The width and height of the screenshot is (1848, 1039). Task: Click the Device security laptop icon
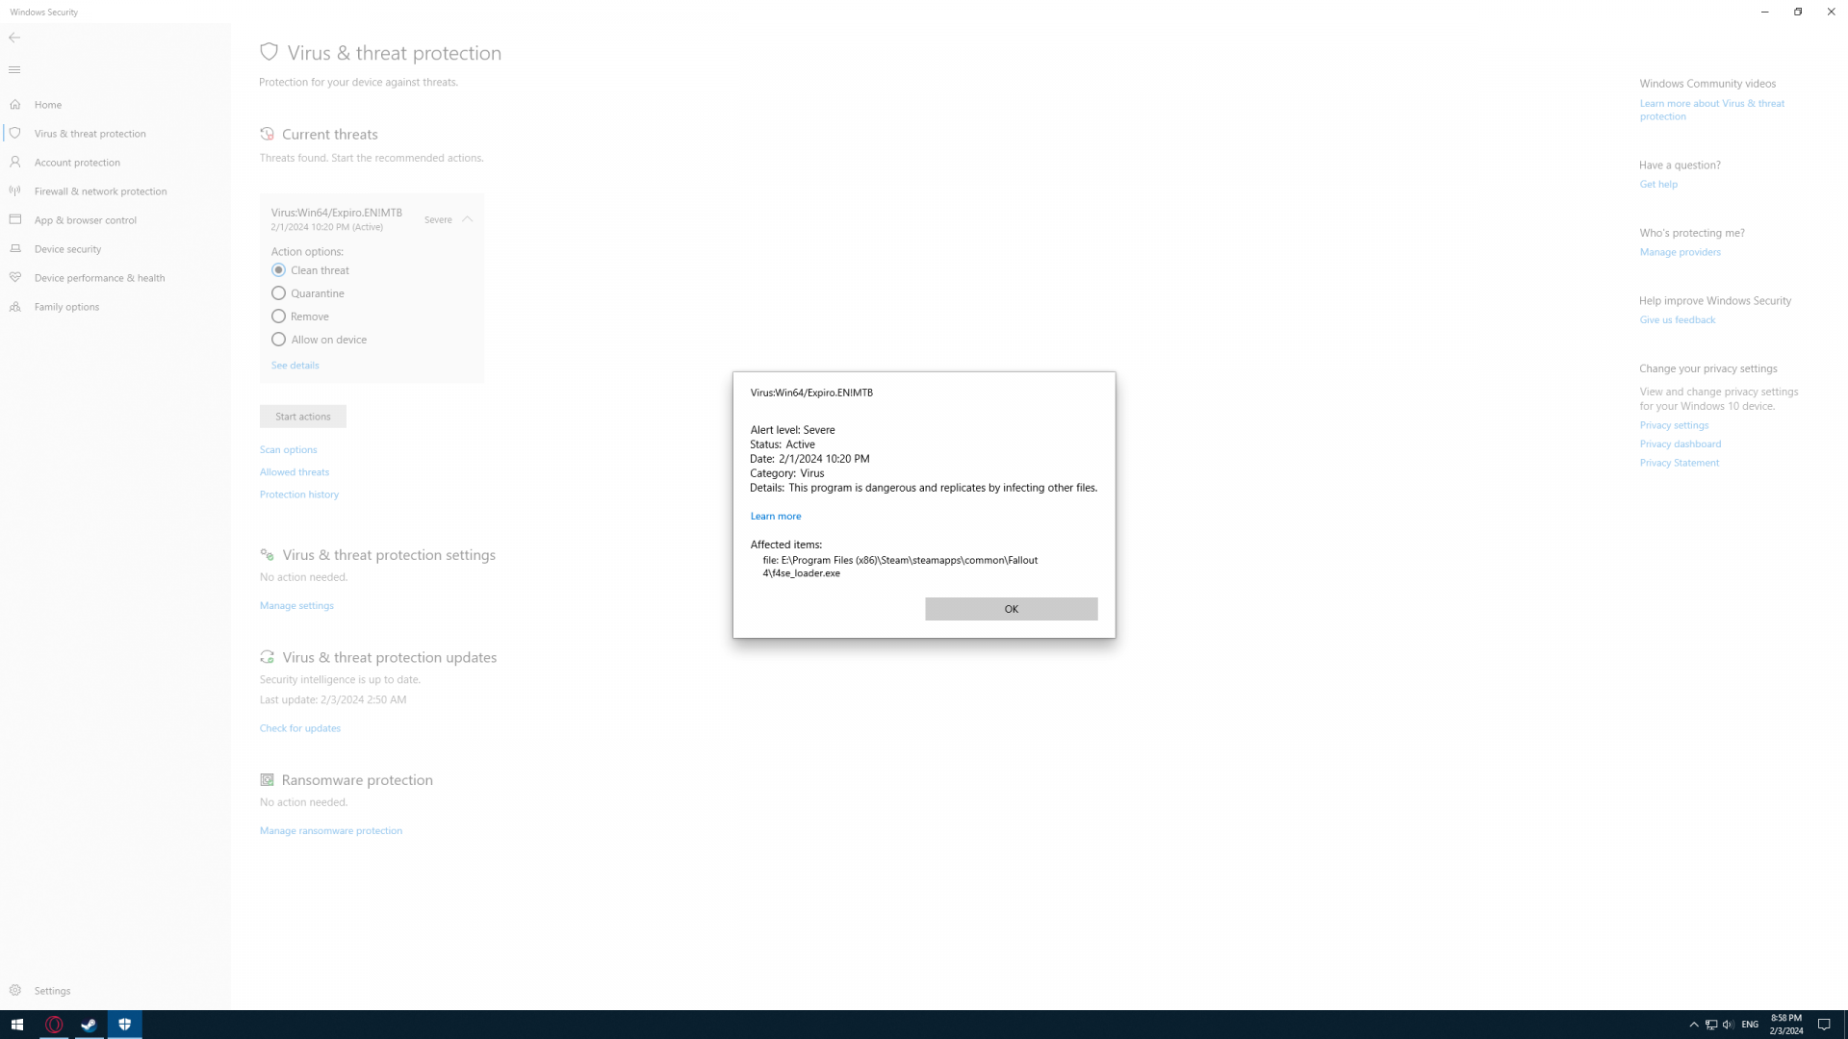pos(15,249)
